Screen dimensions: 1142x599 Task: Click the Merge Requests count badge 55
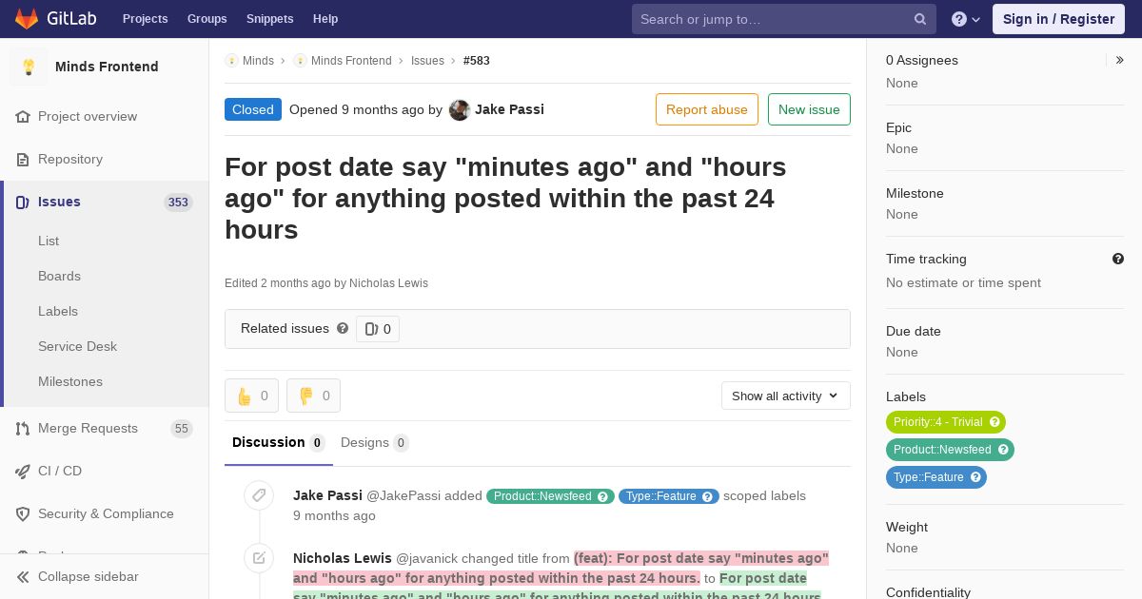[182, 429]
